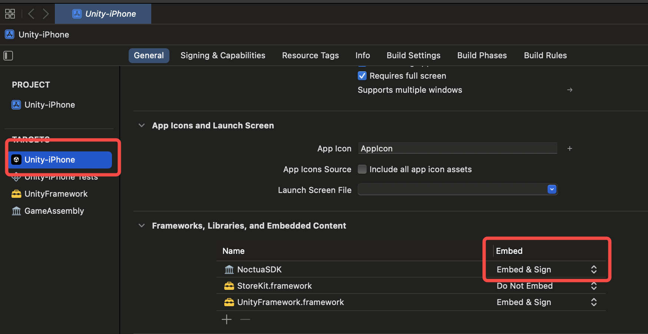Open the Info tab
The height and width of the screenshot is (334, 648).
click(363, 55)
